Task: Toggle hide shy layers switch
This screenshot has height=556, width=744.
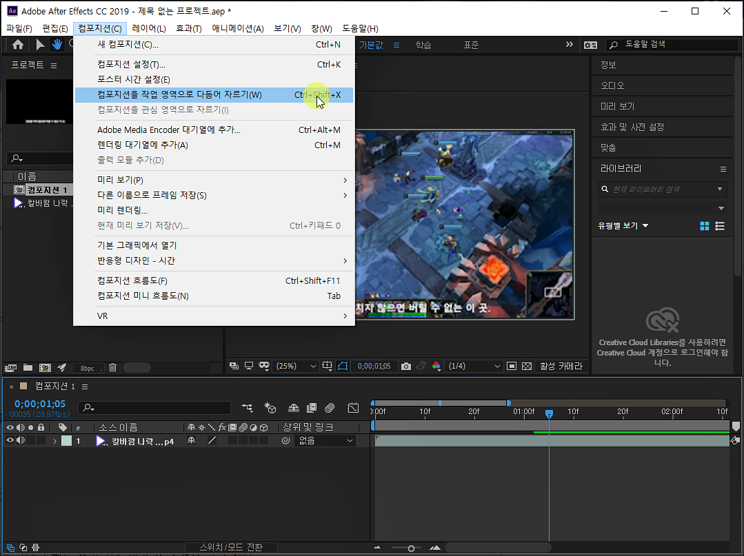Action: [x=294, y=408]
